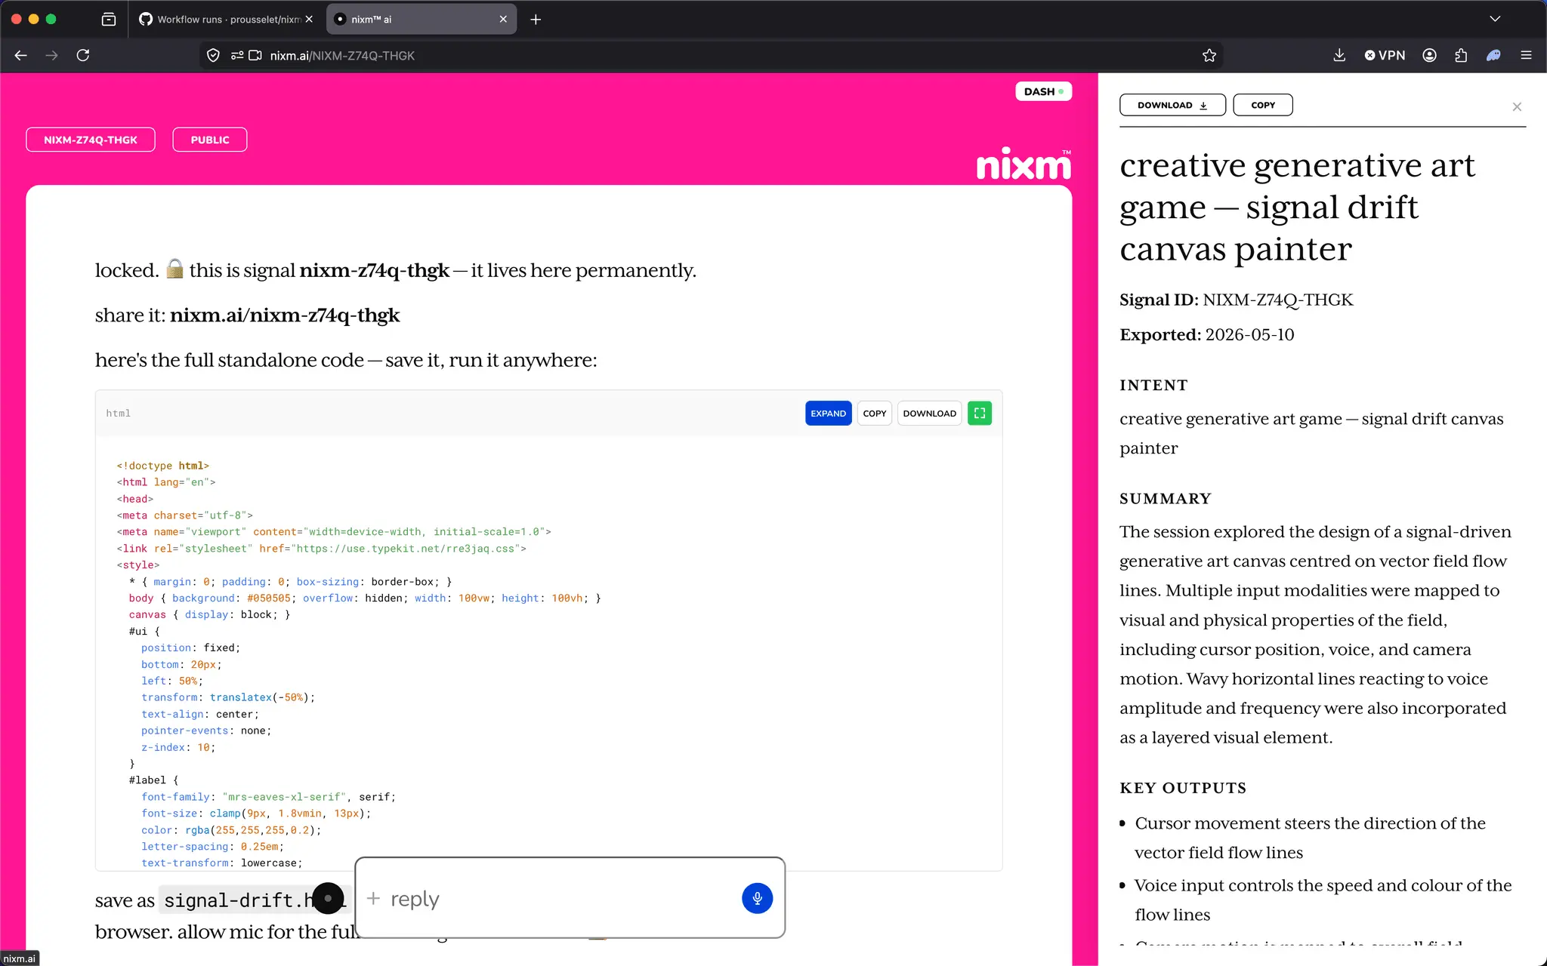Switch to Workflow runs GitHub tab
The width and height of the screenshot is (1547, 966).
coord(226,19)
